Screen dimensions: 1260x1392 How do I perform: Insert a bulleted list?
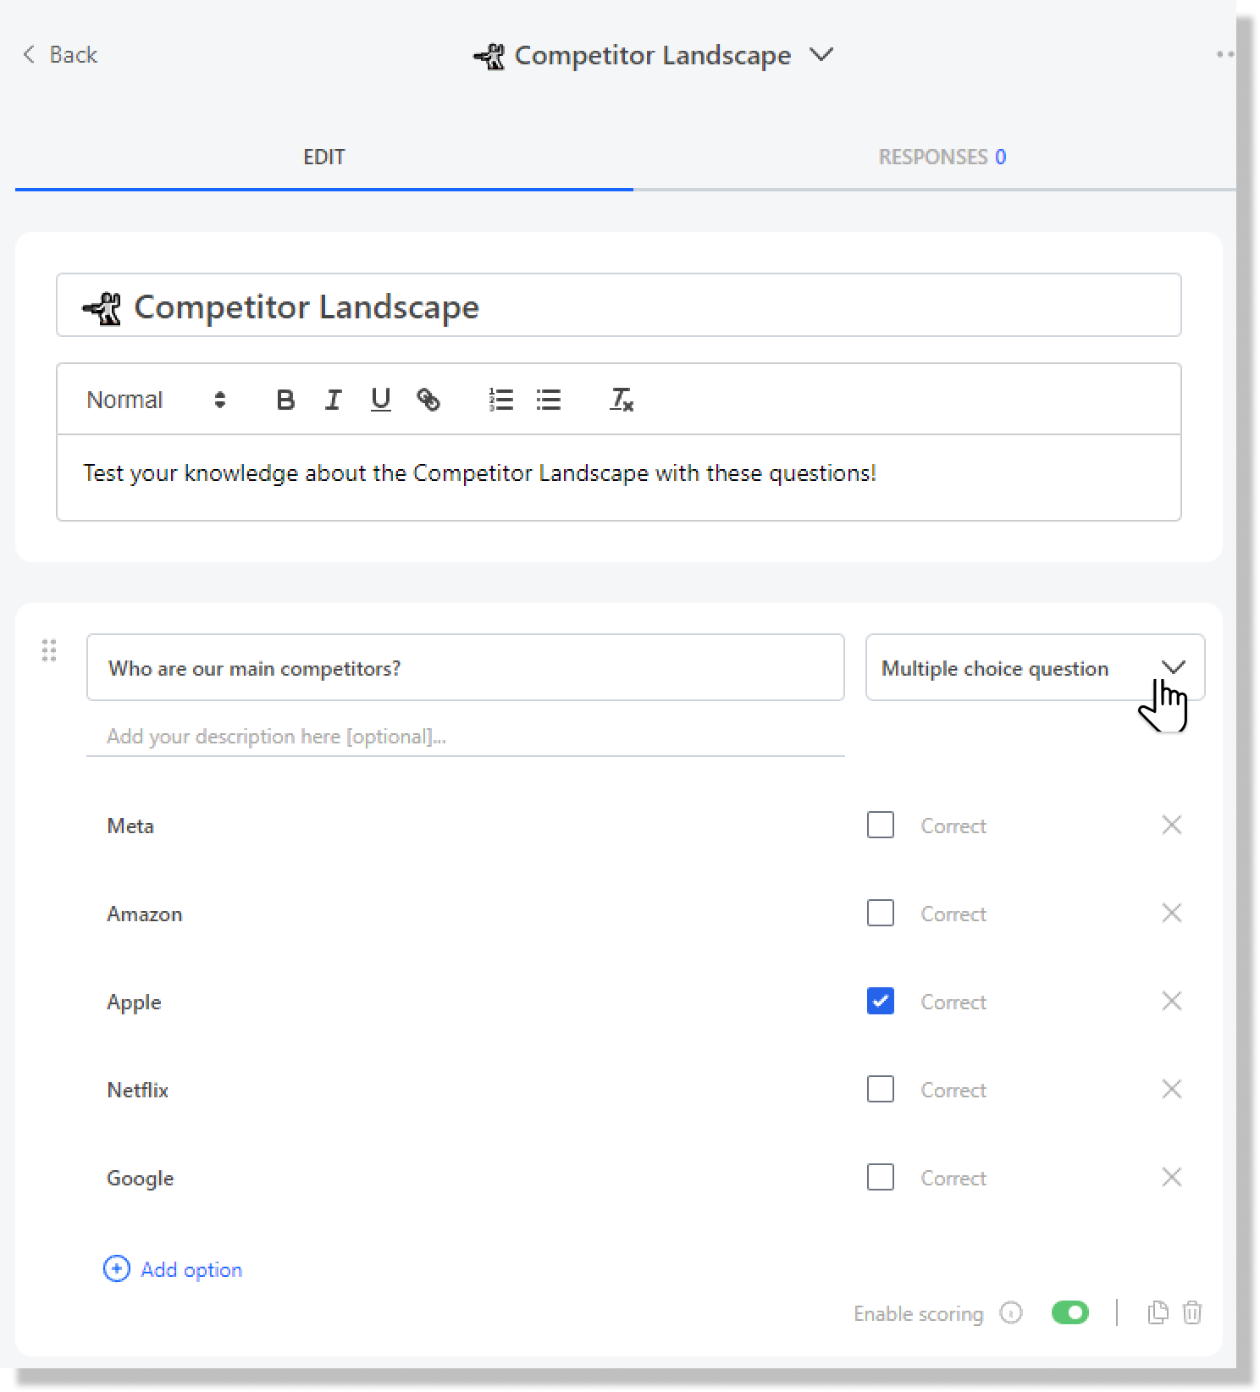pyautogui.click(x=549, y=400)
